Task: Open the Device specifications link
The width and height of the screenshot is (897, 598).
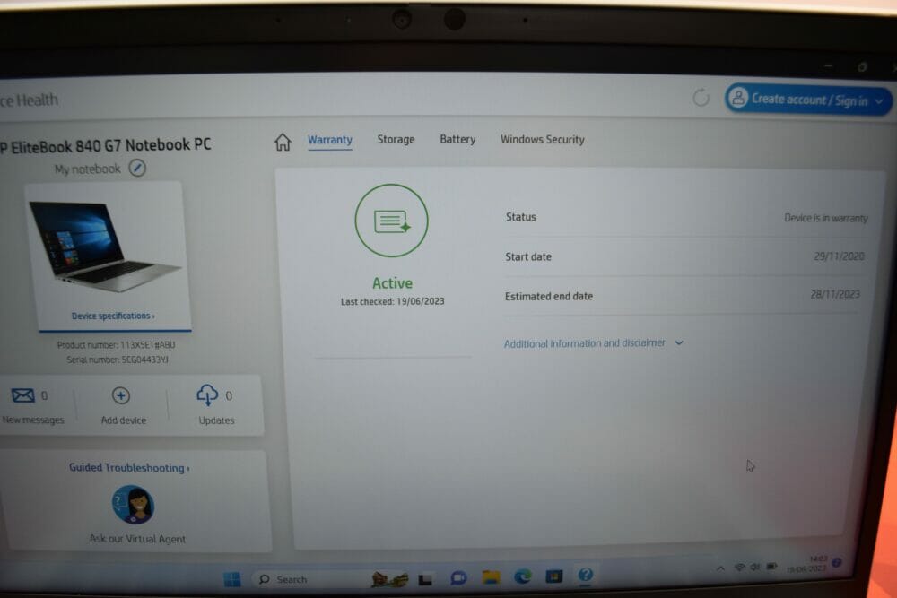Action: pos(113,316)
